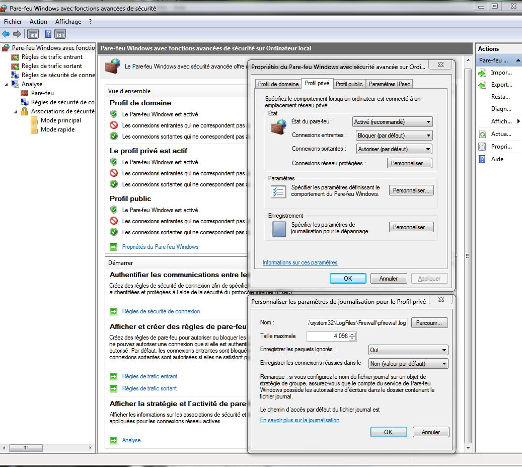Switch to the Profil public tab

[349, 84]
